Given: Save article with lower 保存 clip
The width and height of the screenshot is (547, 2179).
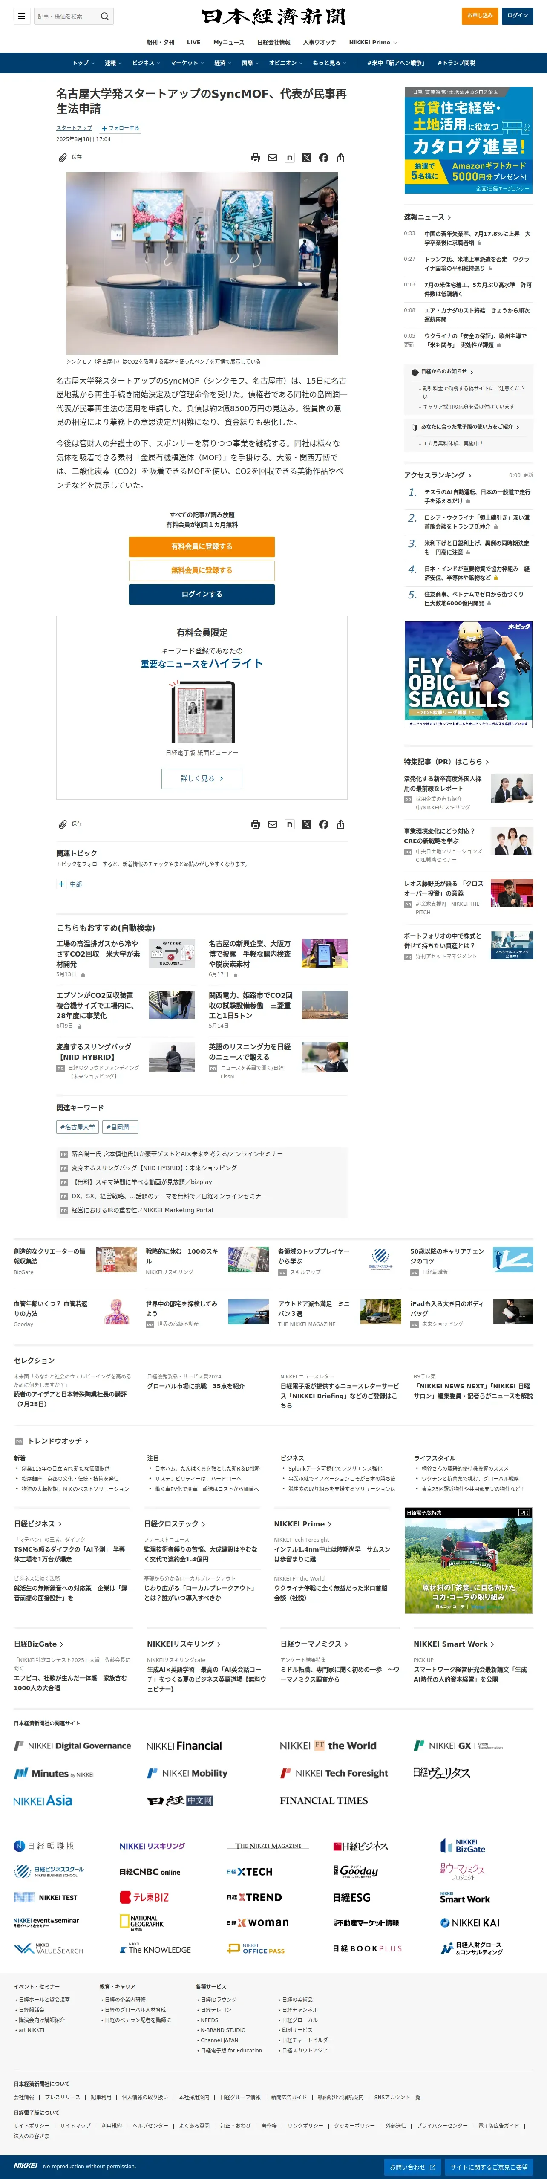Looking at the screenshot, I should (x=70, y=825).
